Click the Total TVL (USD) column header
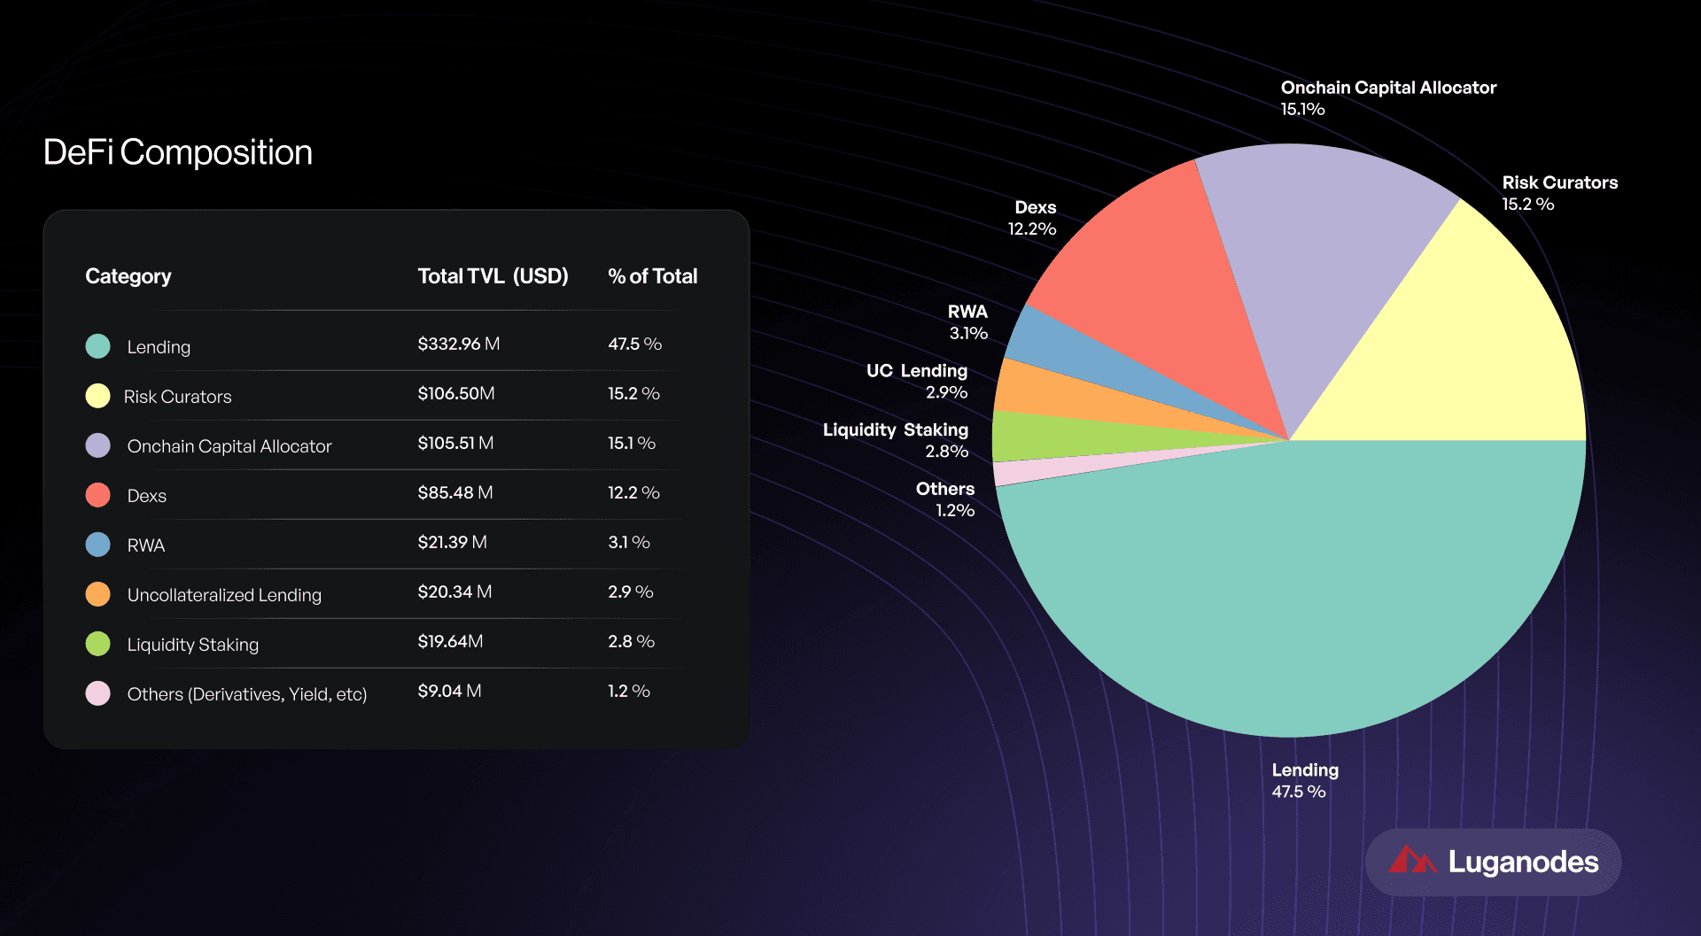 493,276
